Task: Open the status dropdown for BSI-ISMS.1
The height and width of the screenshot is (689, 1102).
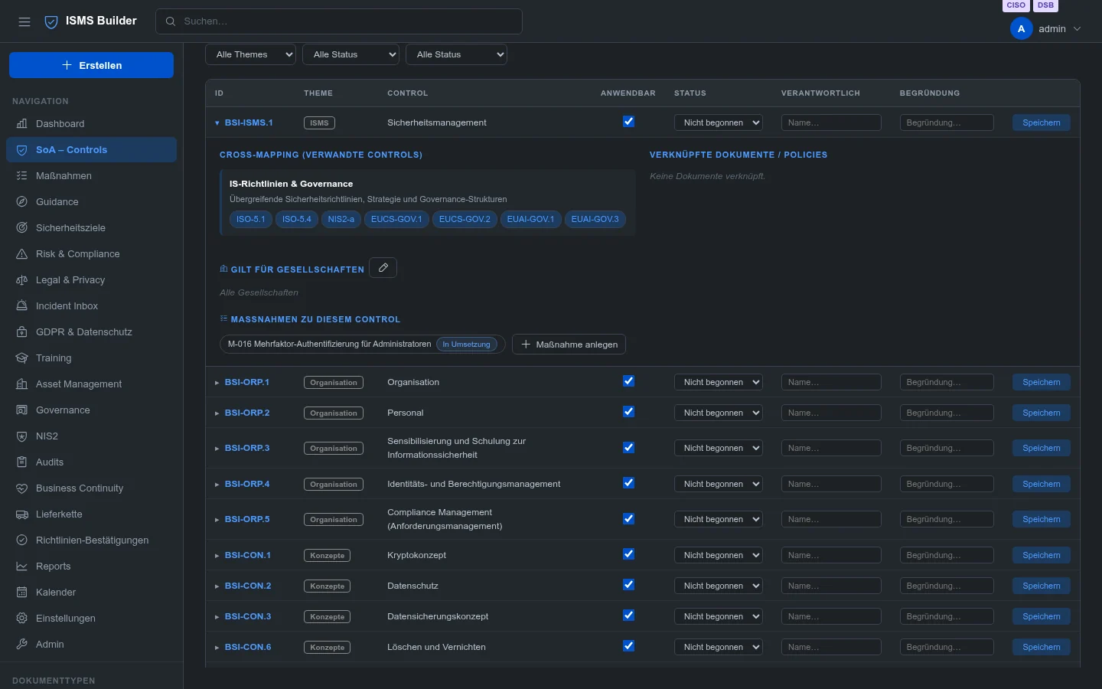Action: point(719,122)
